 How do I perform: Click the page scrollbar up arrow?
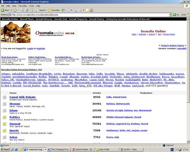click(188, 19)
